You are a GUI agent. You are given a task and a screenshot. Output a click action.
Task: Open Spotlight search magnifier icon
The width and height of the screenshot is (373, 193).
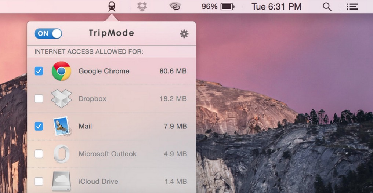click(327, 7)
